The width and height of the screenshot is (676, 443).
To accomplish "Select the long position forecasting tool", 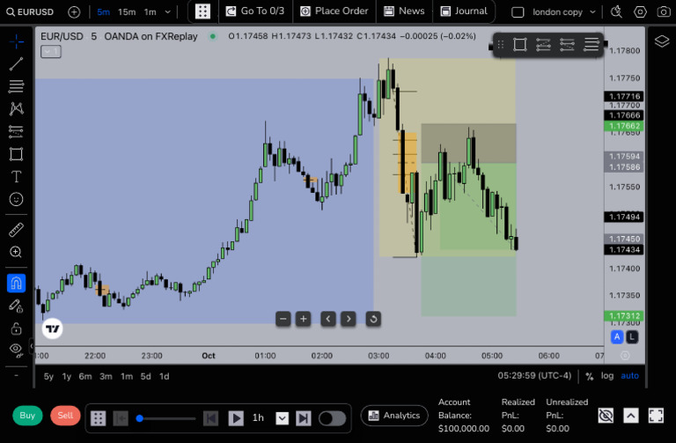I will tap(17, 131).
